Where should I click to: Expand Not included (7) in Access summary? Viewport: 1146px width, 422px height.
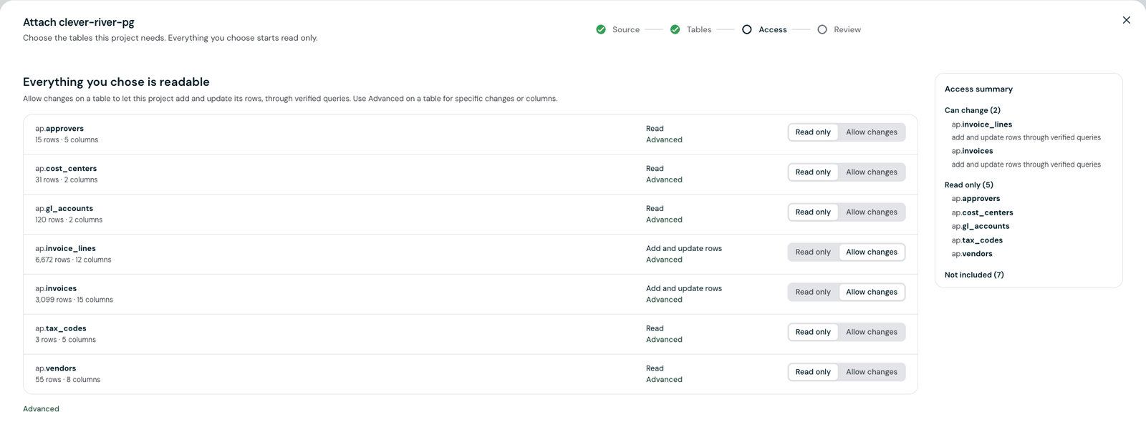click(x=974, y=275)
